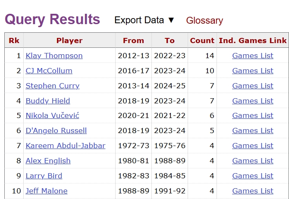
Task: View Games List in Larry Bird's row
Action: [253, 176]
